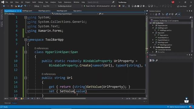Switch to the App.xaml.cs tab
The image size is (194, 109).
tap(77, 11)
